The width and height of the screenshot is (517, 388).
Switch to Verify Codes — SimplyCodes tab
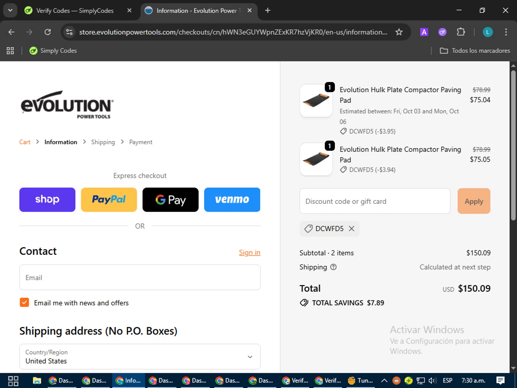click(x=74, y=11)
